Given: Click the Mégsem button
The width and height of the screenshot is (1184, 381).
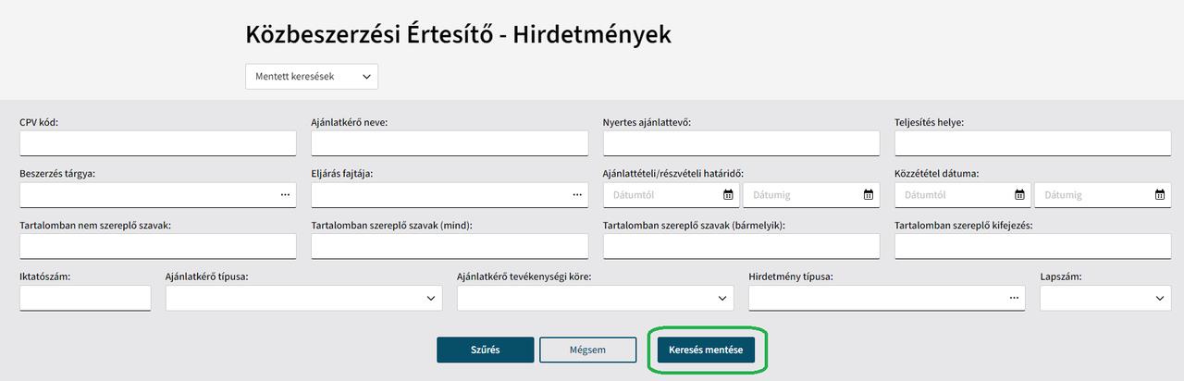Looking at the screenshot, I should [587, 350].
